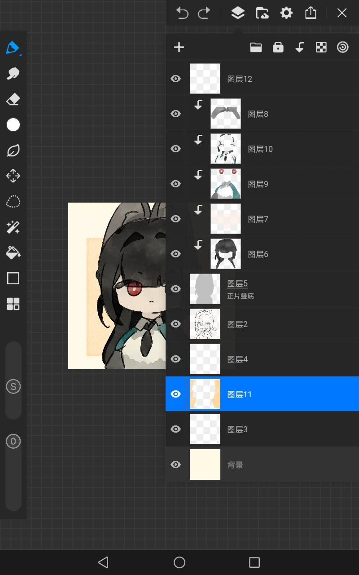Lock the selected layer
Screen dimensions: 359x575
coord(278,47)
